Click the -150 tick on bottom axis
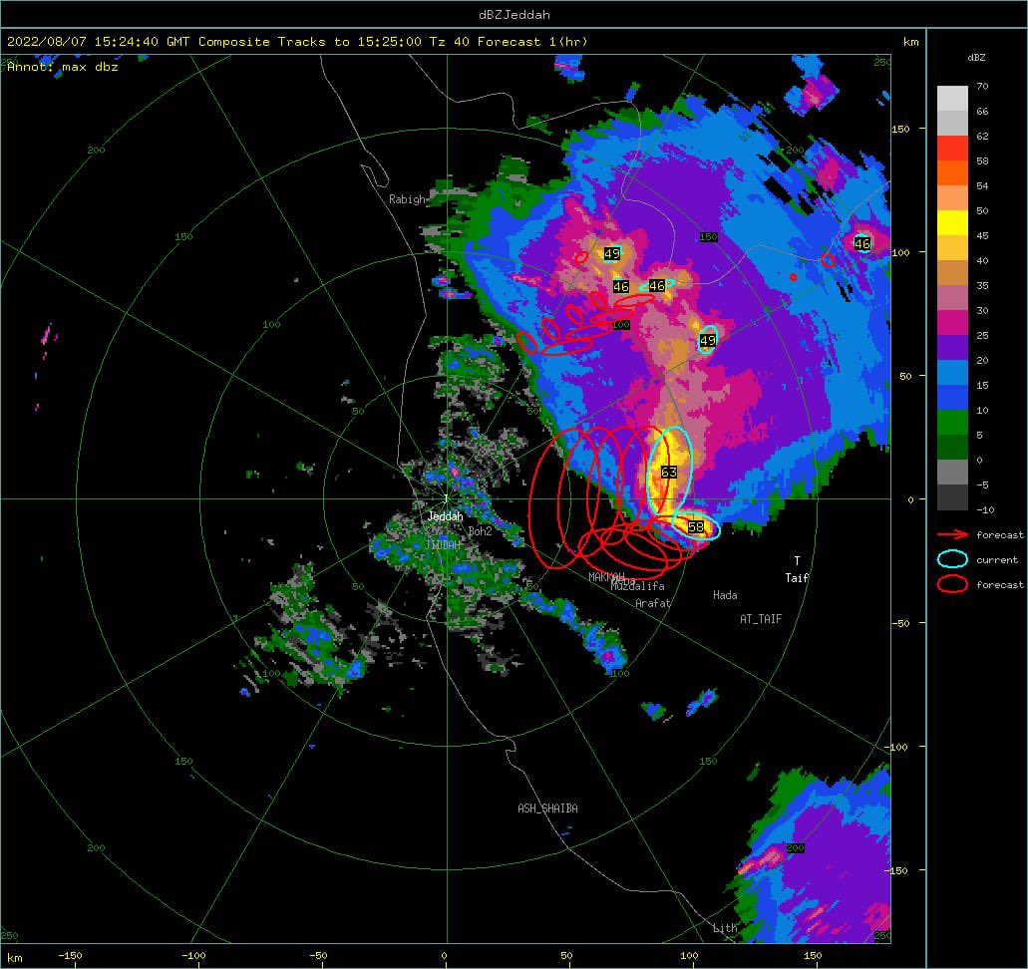Screen dimensions: 1028x969 point(70,956)
